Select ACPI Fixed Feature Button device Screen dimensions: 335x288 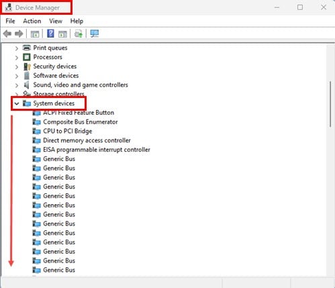tap(79, 113)
